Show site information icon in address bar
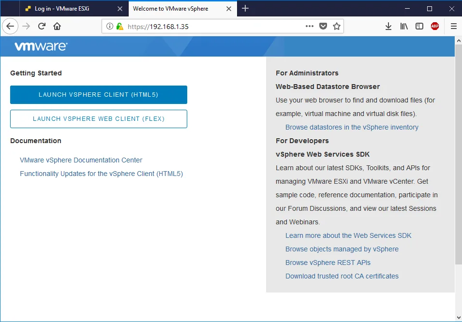Viewport: 462px width, 322px height. (x=110, y=26)
